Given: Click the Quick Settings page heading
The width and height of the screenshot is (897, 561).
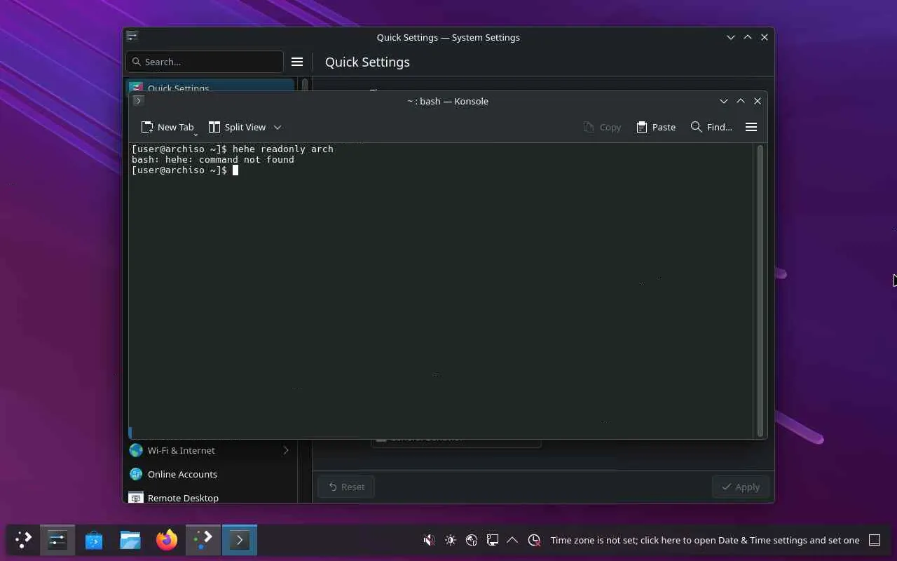Looking at the screenshot, I should 367,62.
